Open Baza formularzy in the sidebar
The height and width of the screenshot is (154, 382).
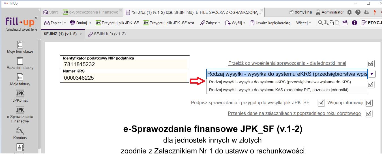tap(20, 63)
